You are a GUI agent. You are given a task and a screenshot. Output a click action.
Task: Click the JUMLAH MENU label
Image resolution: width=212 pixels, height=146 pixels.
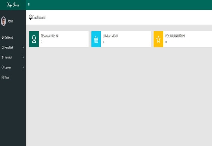pos(110,36)
